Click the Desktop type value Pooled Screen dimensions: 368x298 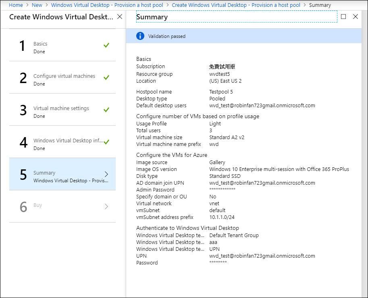coord(217,98)
